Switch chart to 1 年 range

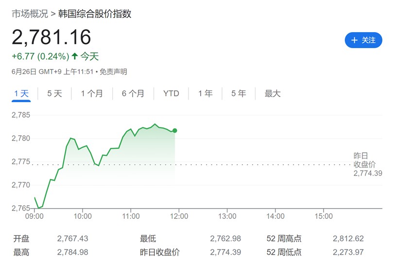point(206,94)
